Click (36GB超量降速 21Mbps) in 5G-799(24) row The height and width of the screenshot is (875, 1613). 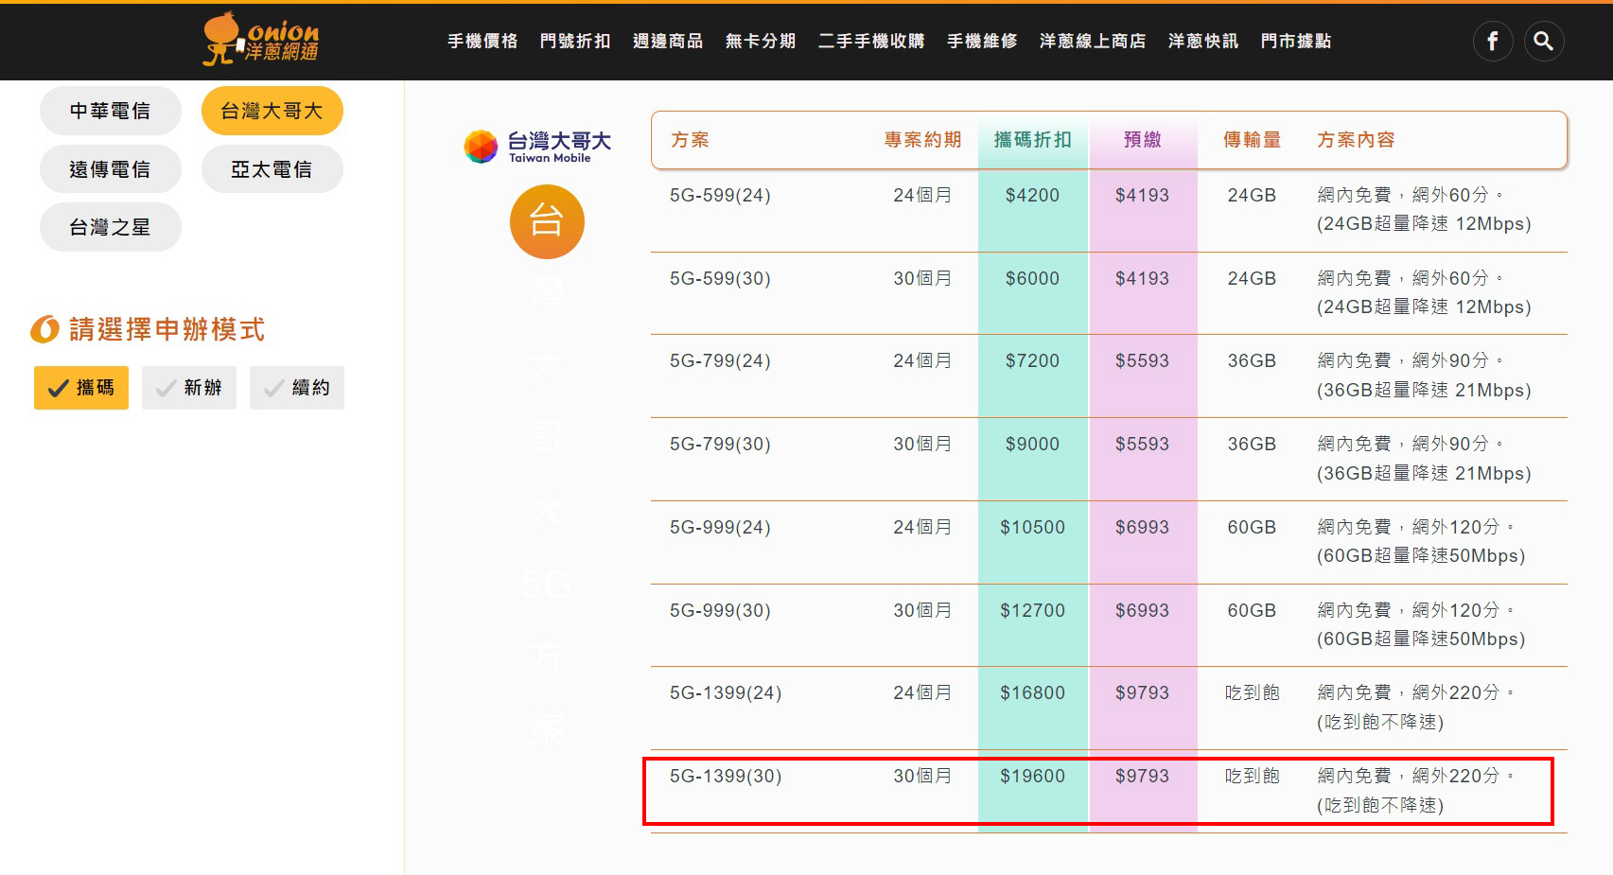pyautogui.click(x=1424, y=390)
